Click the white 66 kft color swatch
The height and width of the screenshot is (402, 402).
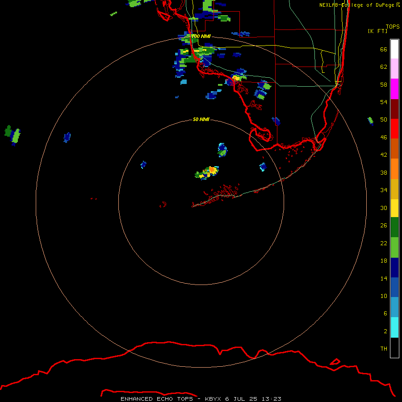pos(394,49)
